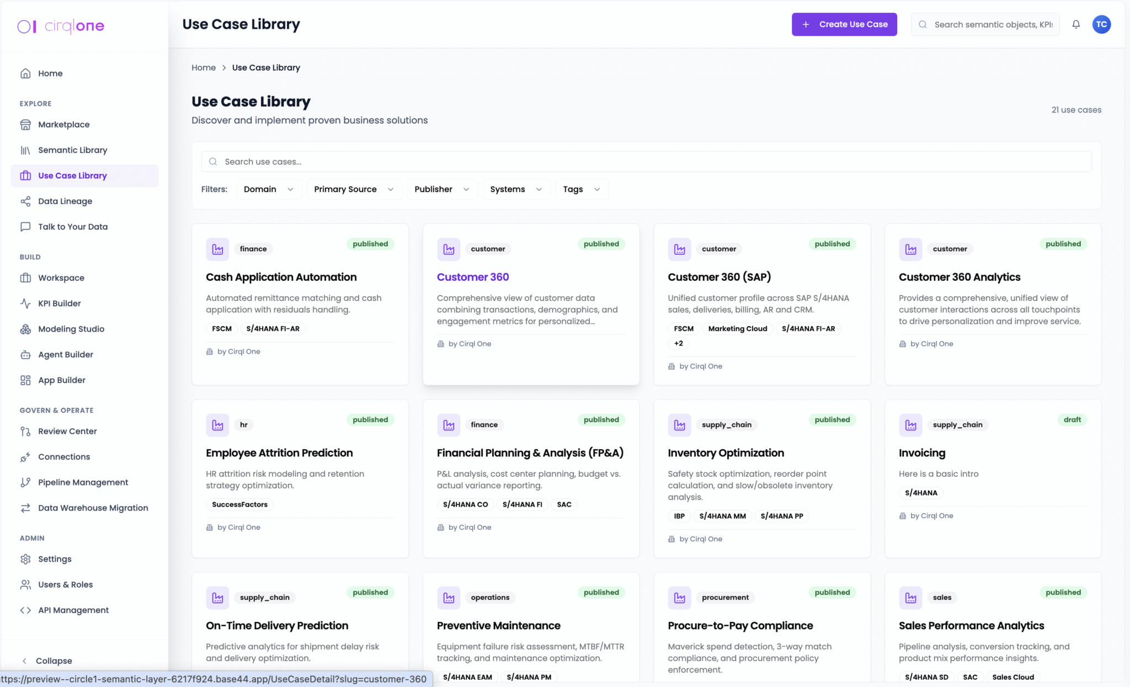This screenshot has width=1130, height=687.
Task: Click the API Management code brackets icon
Action: click(x=25, y=610)
